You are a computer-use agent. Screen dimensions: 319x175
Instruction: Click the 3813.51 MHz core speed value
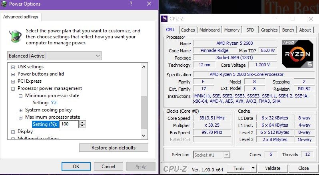(212, 118)
